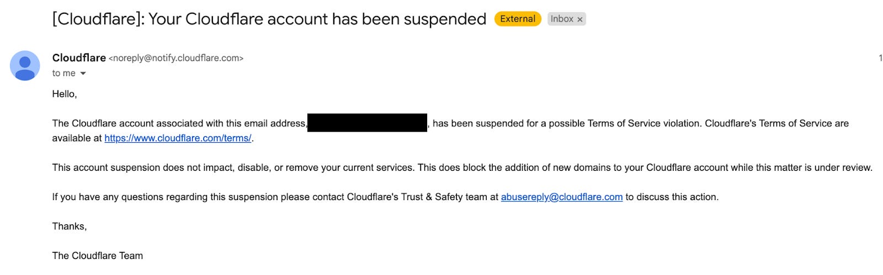Click the Inbox label text
This screenshot has height=275, width=883.
(x=562, y=19)
